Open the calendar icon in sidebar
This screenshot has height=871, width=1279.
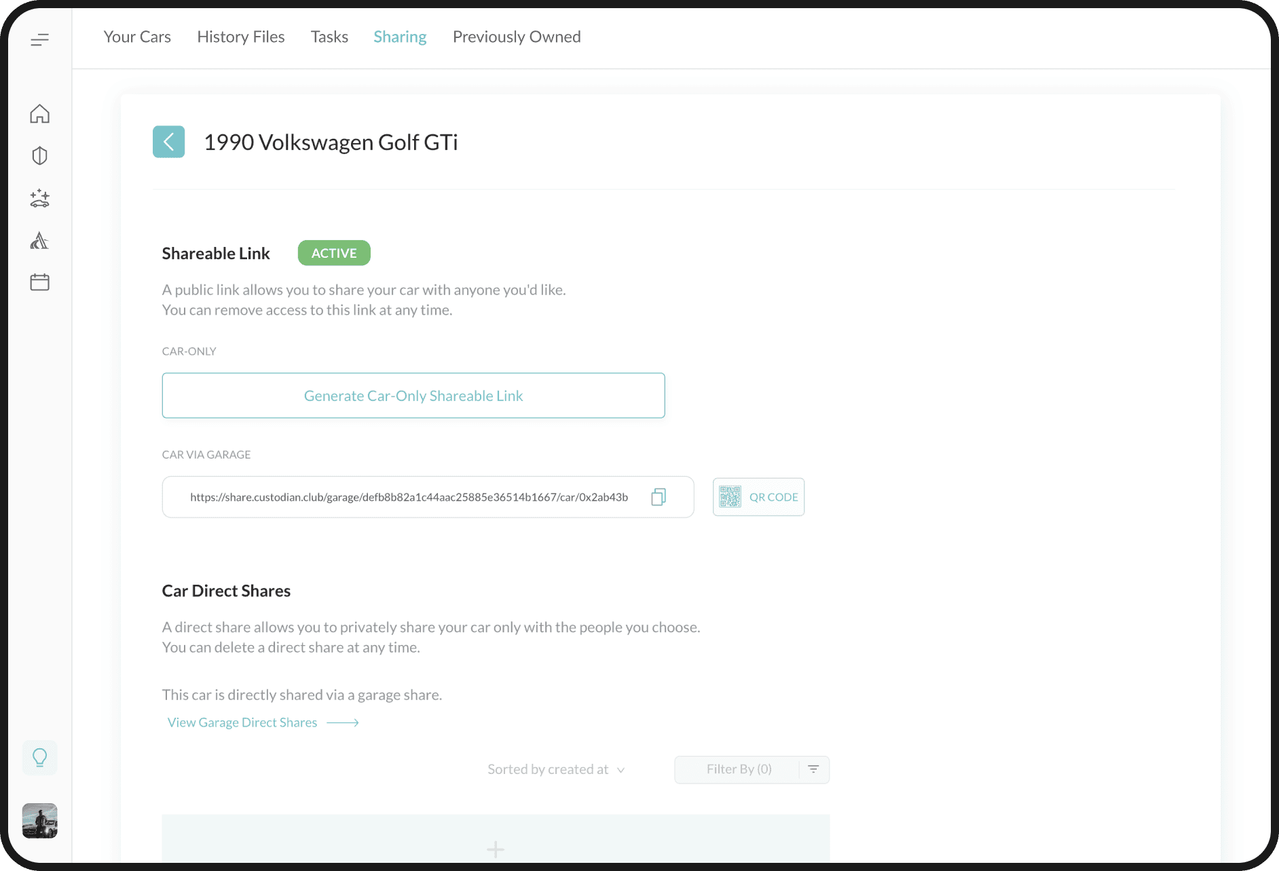40,282
